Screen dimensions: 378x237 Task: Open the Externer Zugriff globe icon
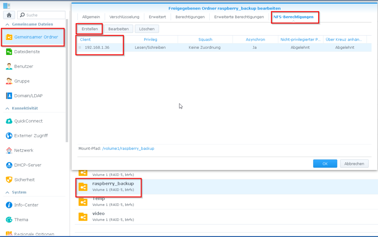[x=9, y=136]
